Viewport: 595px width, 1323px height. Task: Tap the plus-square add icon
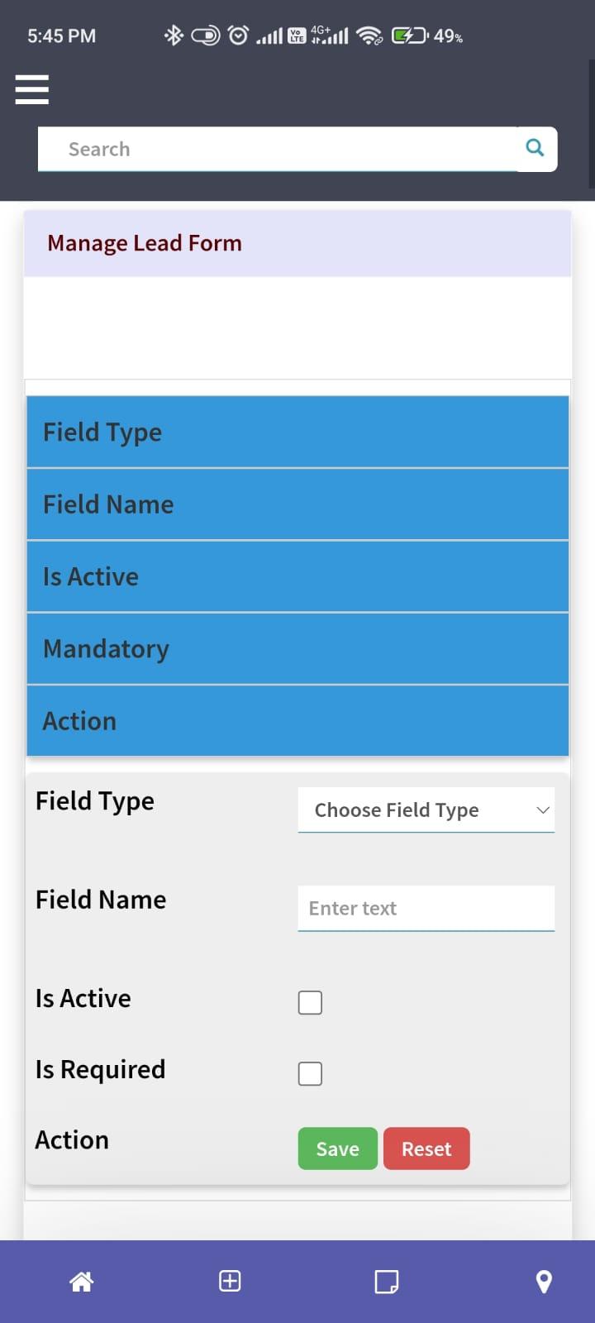coord(230,1281)
